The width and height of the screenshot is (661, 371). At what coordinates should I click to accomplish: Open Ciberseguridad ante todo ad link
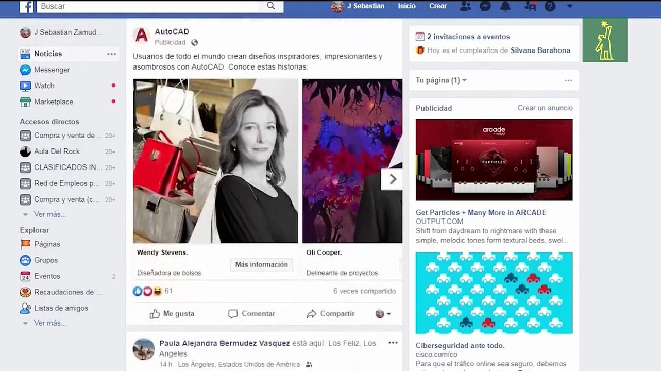tap(460, 346)
